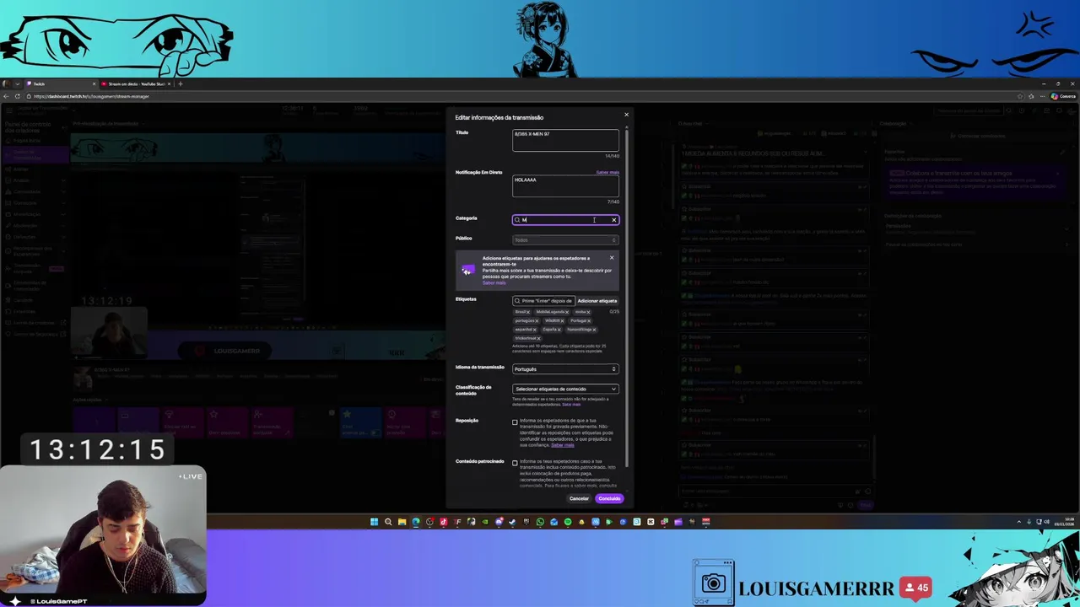Open Selecionar etiquetas de conteúdo dropdown

pyautogui.click(x=565, y=389)
